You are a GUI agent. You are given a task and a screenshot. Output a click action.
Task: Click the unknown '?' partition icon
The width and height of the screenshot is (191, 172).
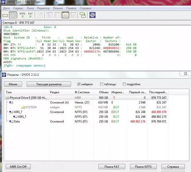click(11, 103)
